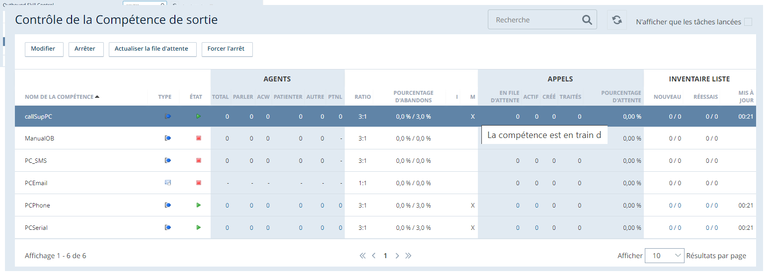This screenshot has height=277, width=769.
Task: Click the PCEmail envelope type icon
Action: pyautogui.click(x=168, y=183)
